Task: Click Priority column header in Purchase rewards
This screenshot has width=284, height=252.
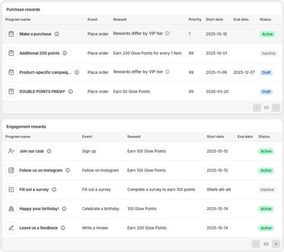Action: click(x=195, y=20)
